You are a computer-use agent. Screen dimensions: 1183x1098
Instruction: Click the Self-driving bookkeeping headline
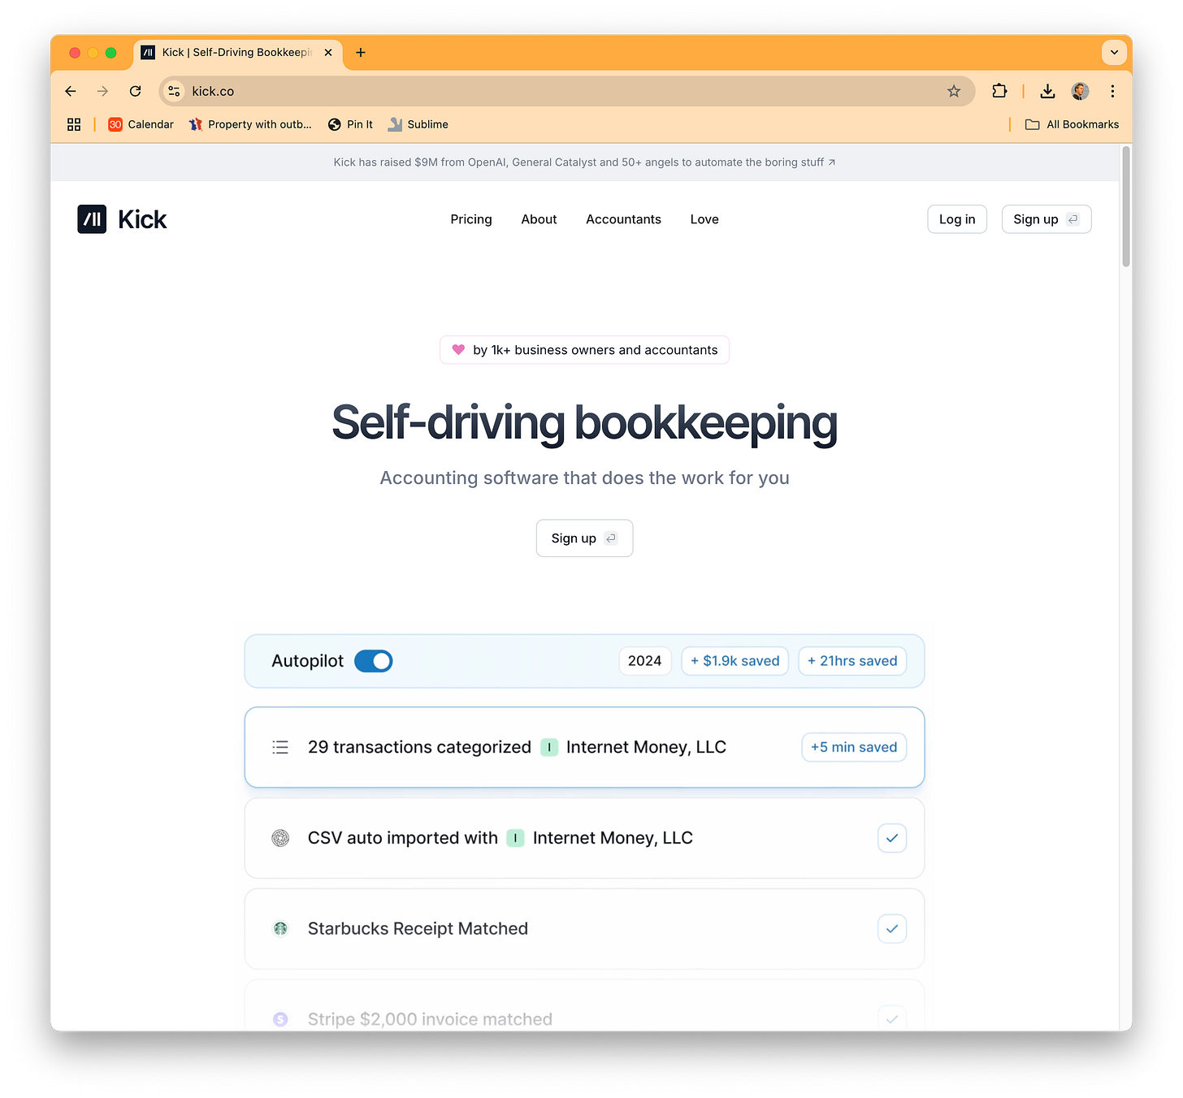(x=584, y=423)
